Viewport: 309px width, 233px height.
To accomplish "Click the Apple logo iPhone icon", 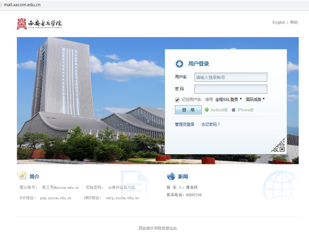I will coord(233,110).
